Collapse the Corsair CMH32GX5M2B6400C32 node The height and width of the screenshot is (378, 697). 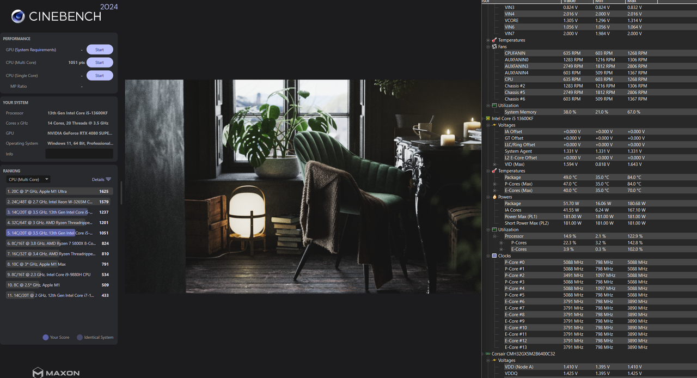click(x=482, y=354)
